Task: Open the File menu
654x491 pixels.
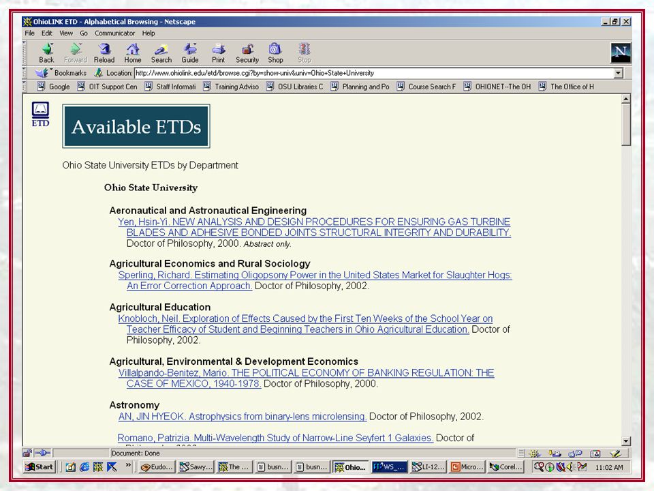Action: pos(29,33)
